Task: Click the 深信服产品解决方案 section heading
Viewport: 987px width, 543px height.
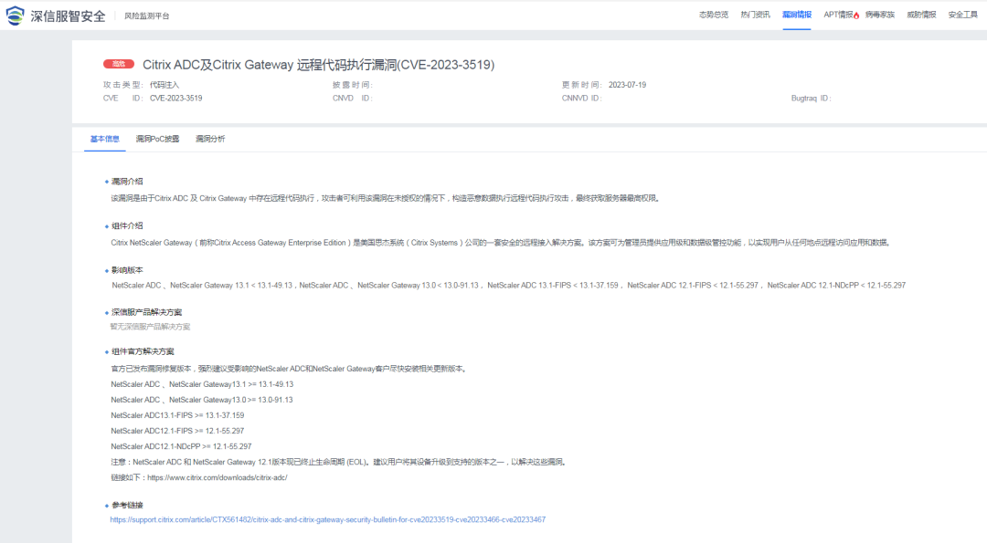Action: [146, 312]
